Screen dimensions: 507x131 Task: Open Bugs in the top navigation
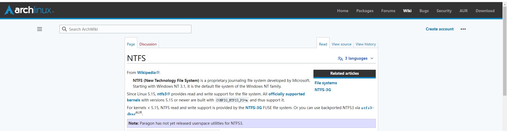click(x=424, y=11)
